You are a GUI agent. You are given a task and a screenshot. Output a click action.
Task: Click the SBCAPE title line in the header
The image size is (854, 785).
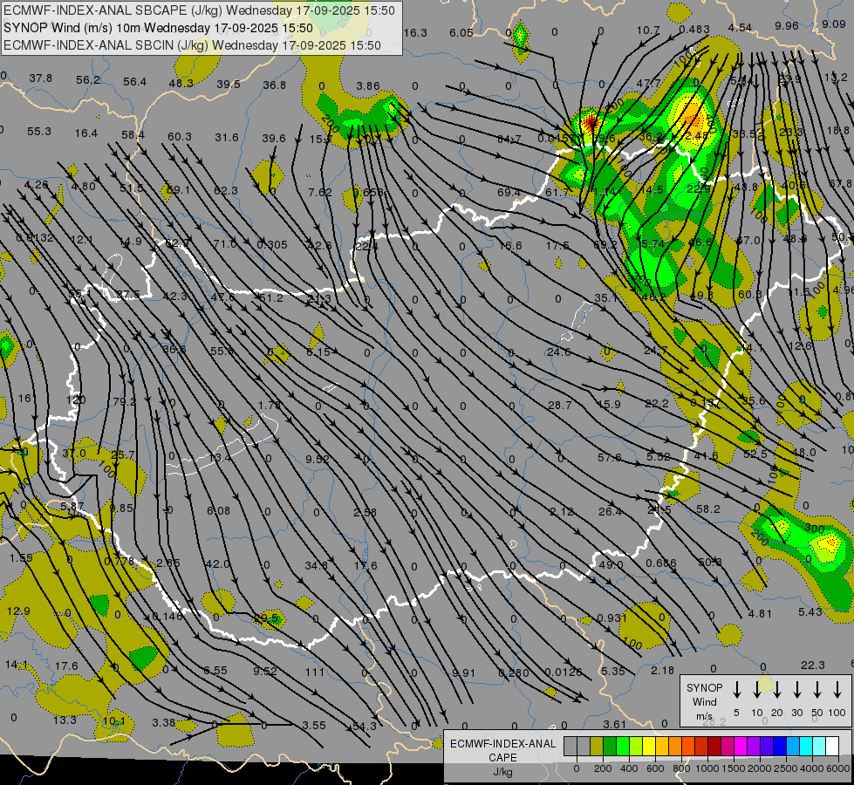[200, 10]
